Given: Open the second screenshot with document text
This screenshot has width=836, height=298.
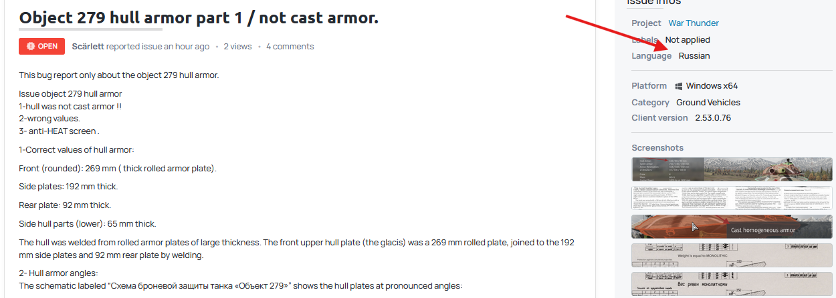Looking at the screenshot, I should click(x=732, y=198).
